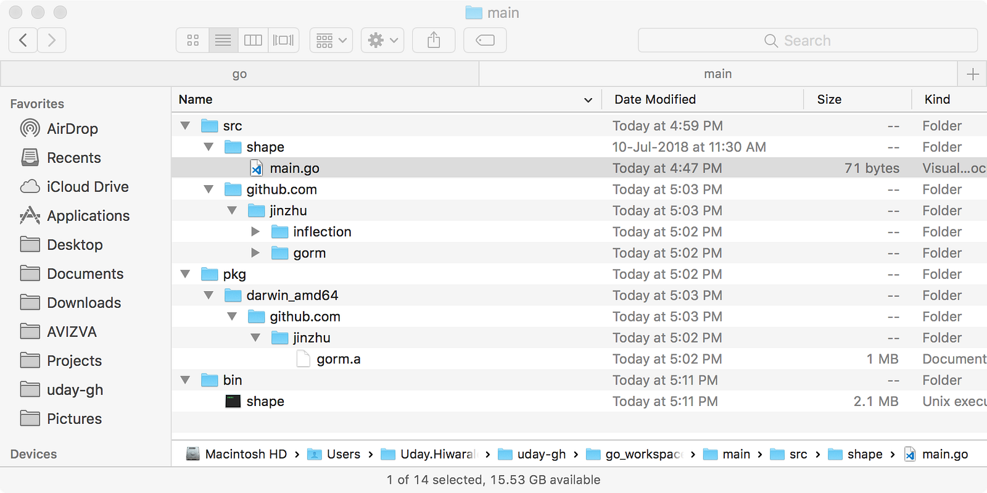Click 'shape' in the path bar

855,454
